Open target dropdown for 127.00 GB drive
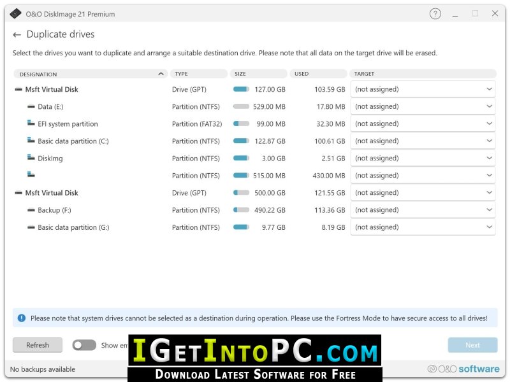Image resolution: width=510 pixels, height=382 pixels. pyautogui.click(x=423, y=89)
